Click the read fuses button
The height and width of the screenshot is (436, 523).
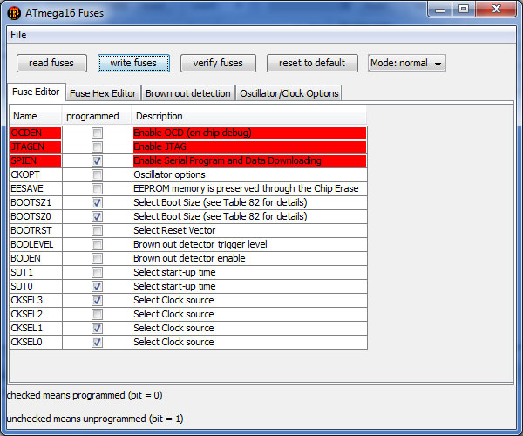[51, 63]
